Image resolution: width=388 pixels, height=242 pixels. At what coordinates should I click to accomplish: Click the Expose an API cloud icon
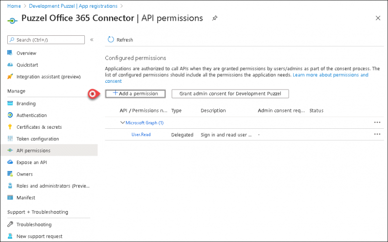click(11, 162)
